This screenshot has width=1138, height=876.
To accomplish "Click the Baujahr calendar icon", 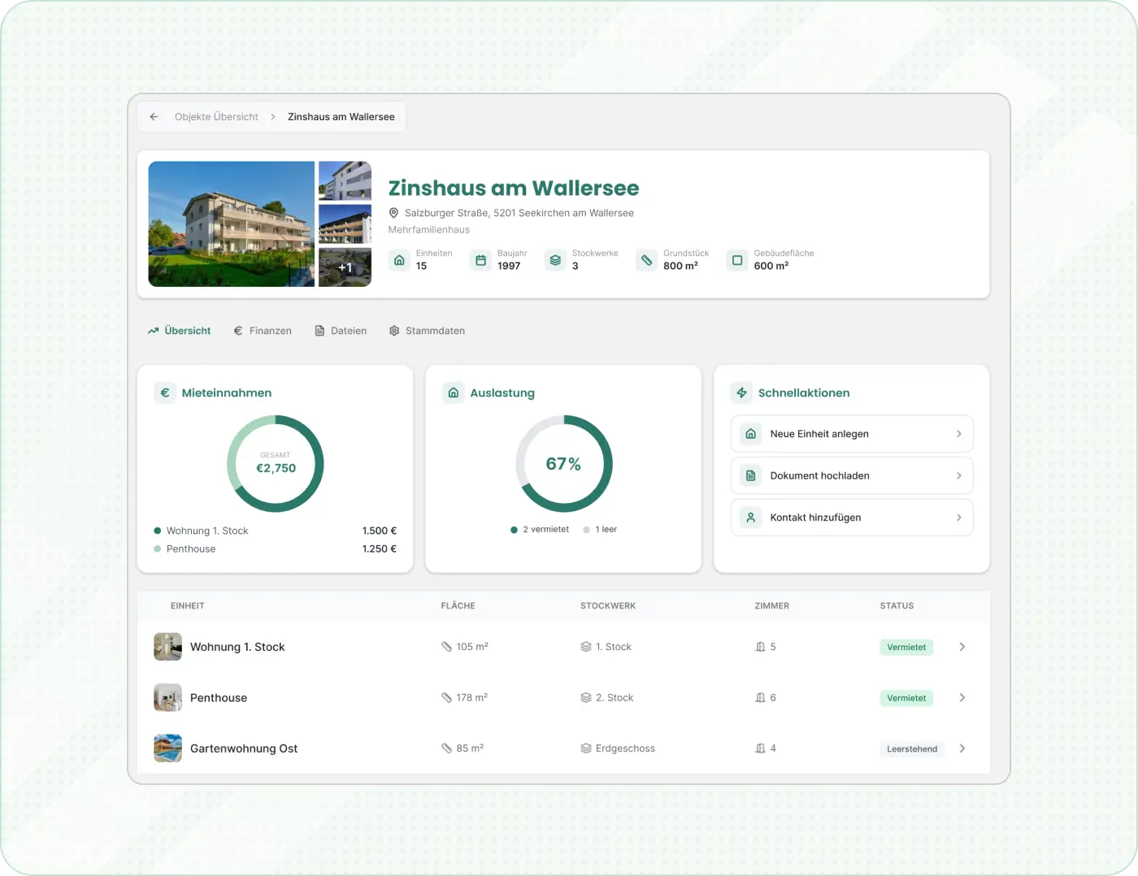I will pos(480,261).
